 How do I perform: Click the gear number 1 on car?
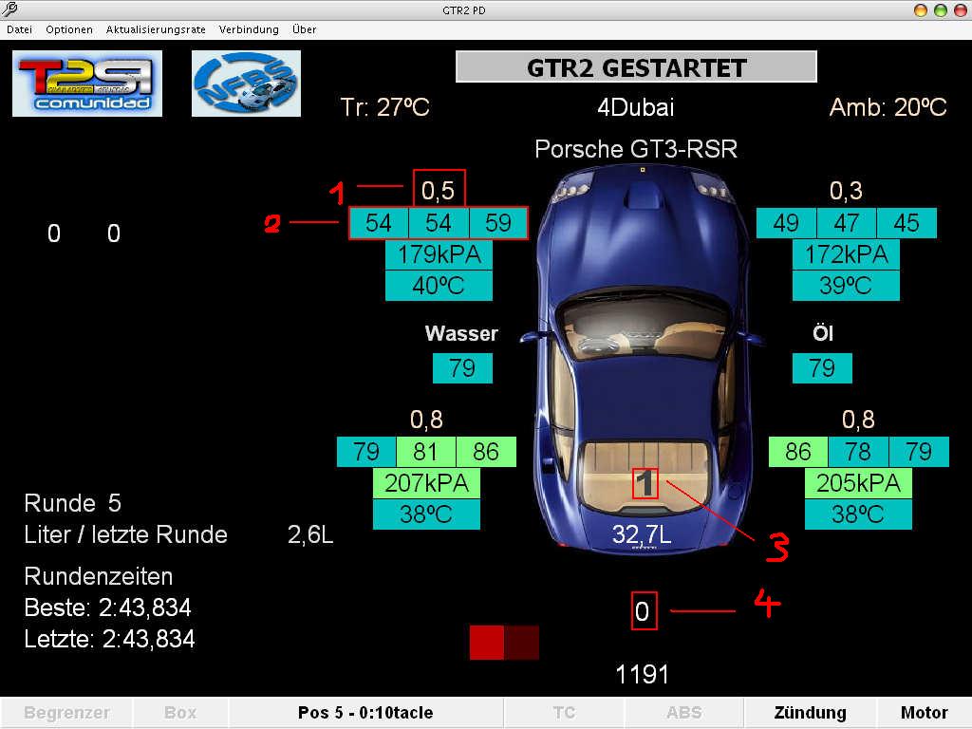pyautogui.click(x=645, y=483)
